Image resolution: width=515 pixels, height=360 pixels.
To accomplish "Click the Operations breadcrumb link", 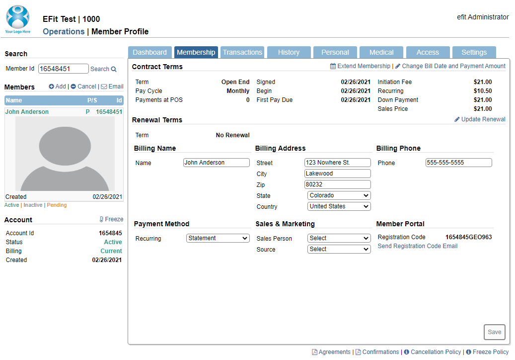I will [64, 31].
